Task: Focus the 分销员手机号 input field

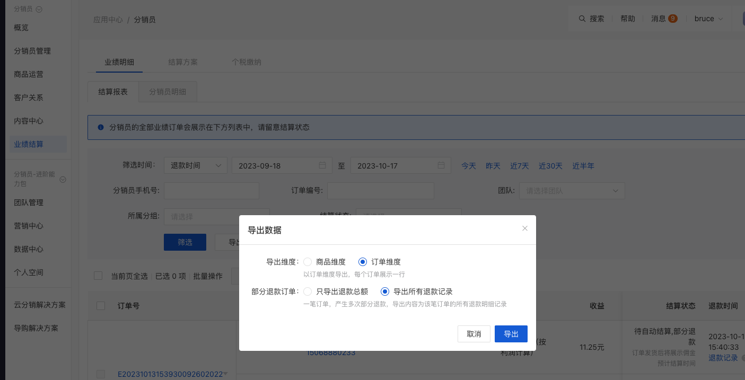Action: pyautogui.click(x=212, y=191)
